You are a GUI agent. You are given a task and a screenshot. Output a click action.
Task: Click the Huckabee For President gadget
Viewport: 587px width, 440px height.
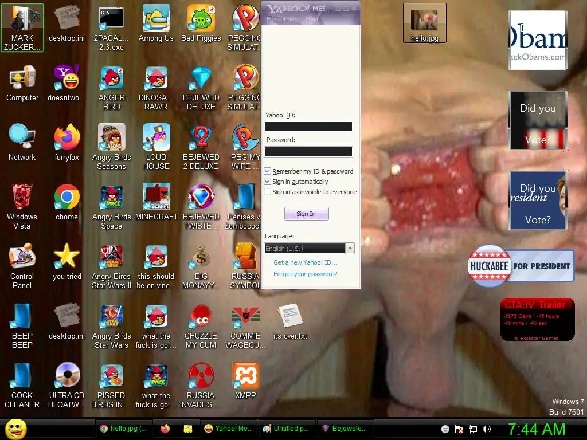[521, 266]
